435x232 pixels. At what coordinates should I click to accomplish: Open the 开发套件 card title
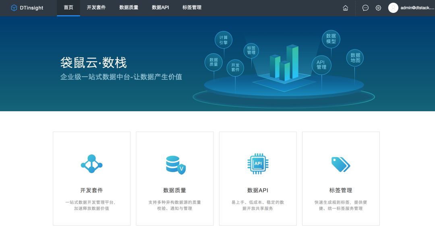(91, 190)
